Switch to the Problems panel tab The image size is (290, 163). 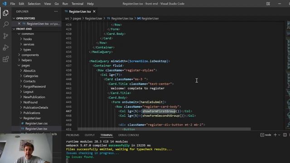[x=72, y=135]
